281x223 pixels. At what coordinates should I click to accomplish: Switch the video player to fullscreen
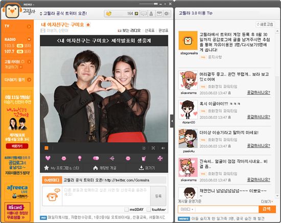coord(153,148)
